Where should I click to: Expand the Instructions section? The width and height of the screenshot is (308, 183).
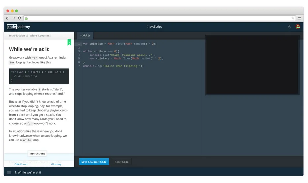pyautogui.click(x=37, y=153)
